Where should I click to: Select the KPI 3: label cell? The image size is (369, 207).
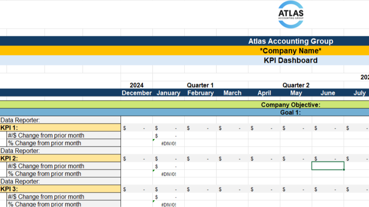pos(60,189)
